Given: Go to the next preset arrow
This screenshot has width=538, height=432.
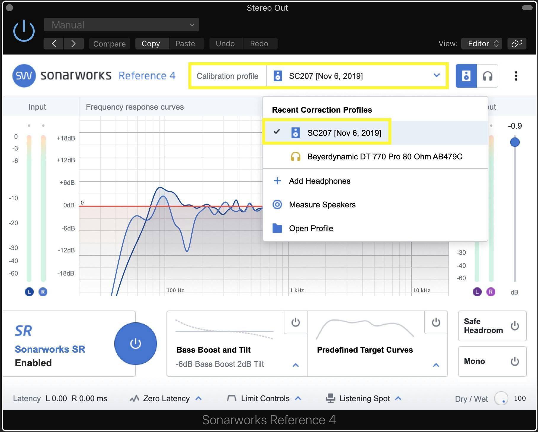Looking at the screenshot, I should (x=73, y=44).
